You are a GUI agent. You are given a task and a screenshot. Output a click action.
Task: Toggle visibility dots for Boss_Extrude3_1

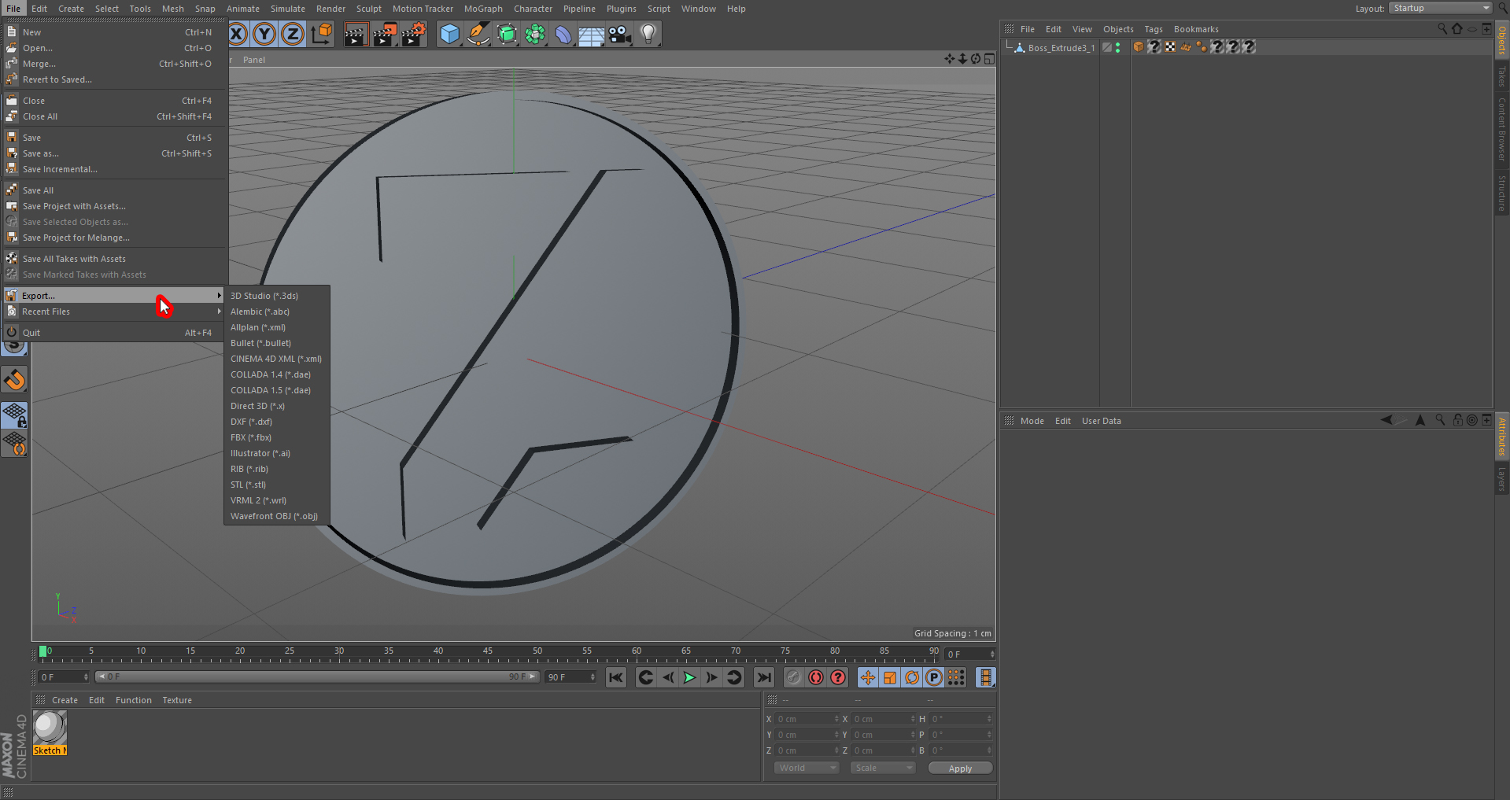coord(1117,48)
